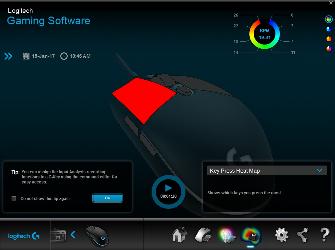Select the Input Analysis heat map icon
The image size is (335, 250).
pos(251,235)
